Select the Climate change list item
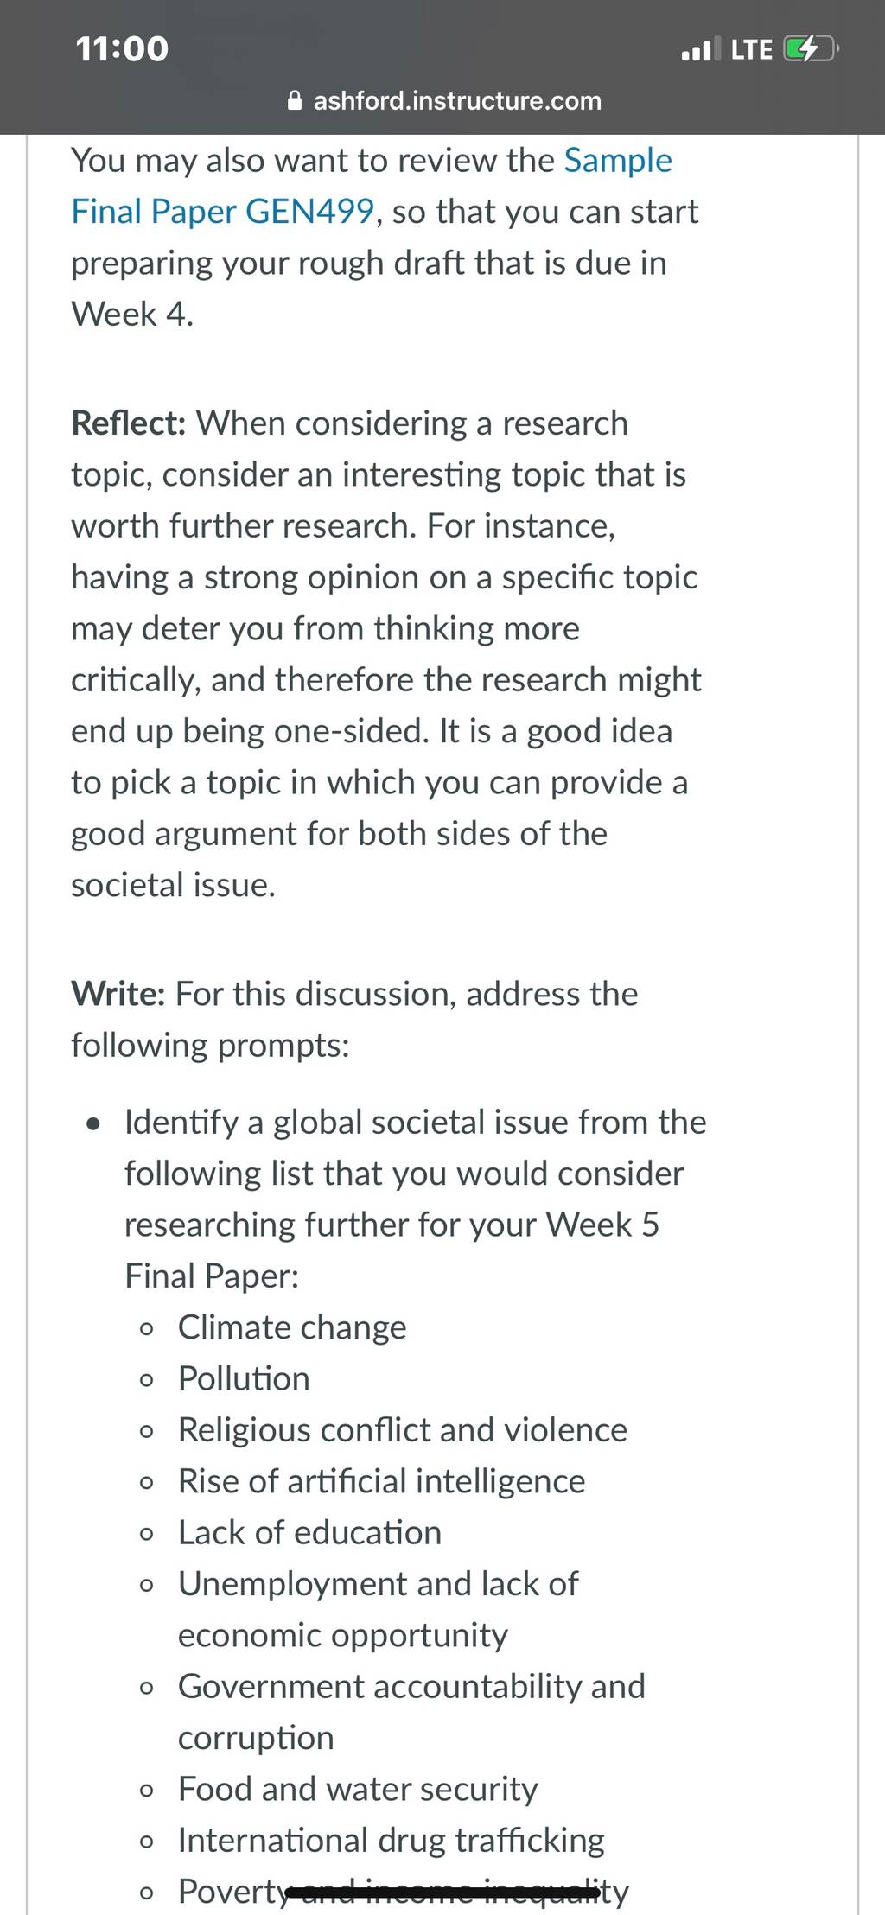 (292, 1327)
